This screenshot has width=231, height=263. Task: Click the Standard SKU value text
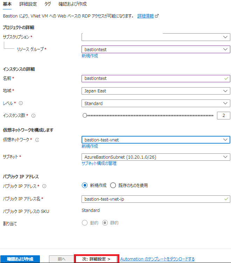(x=91, y=210)
